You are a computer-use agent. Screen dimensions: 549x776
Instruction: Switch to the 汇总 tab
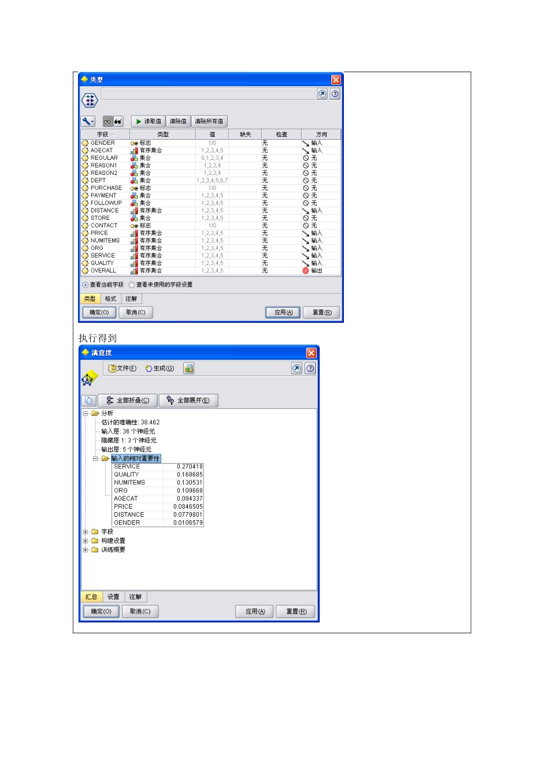pyautogui.click(x=91, y=597)
